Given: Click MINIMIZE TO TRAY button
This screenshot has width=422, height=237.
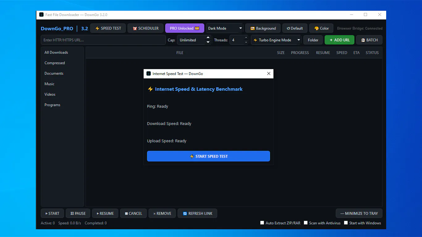Looking at the screenshot, I should click(x=359, y=213).
